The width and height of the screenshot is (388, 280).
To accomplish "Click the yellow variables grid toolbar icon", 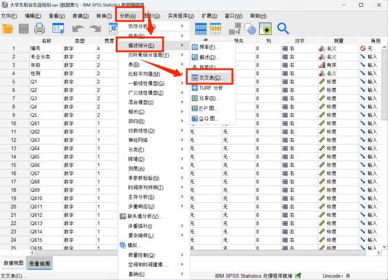I will pos(216,29).
